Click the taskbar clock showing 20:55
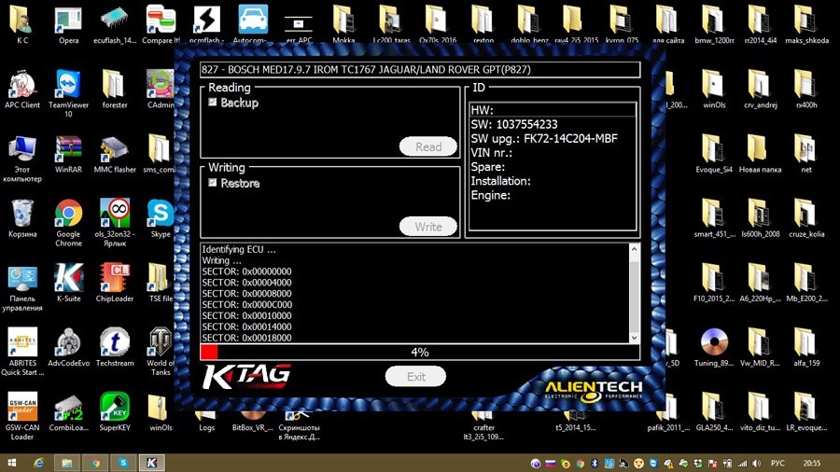840x472 pixels. [x=812, y=464]
